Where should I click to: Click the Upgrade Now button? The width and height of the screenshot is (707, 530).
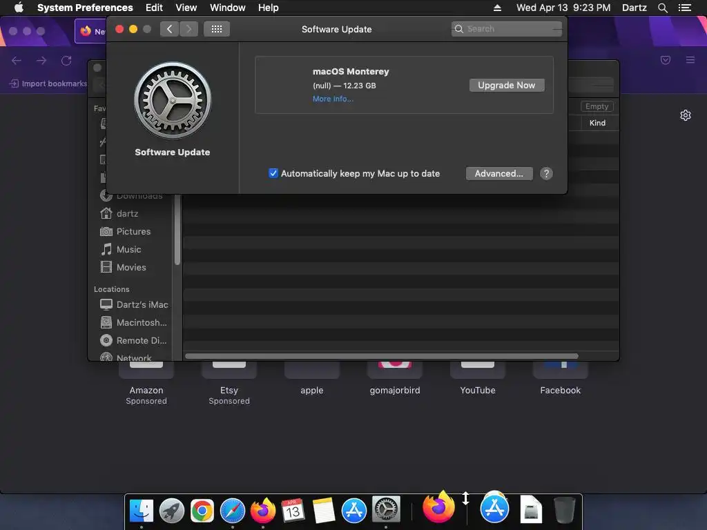[506, 85]
